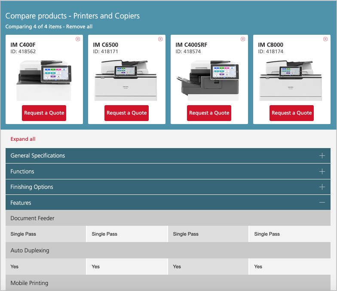Image resolution: width=337 pixels, height=291 pixels.
Task: Request a Quote for IM C6500
Action: (x=126, y=113)
